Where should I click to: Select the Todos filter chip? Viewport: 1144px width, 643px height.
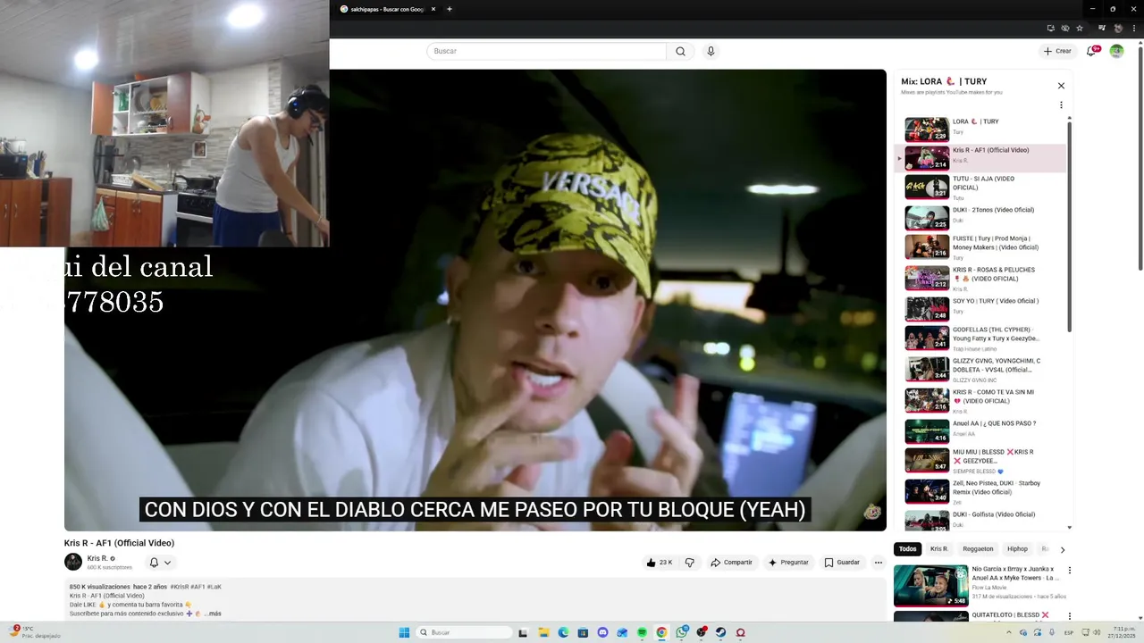(907, 549)
